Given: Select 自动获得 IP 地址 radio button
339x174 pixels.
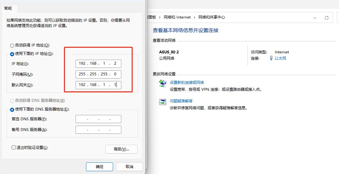Looking at the screenshot, I should tap(12, 46).
